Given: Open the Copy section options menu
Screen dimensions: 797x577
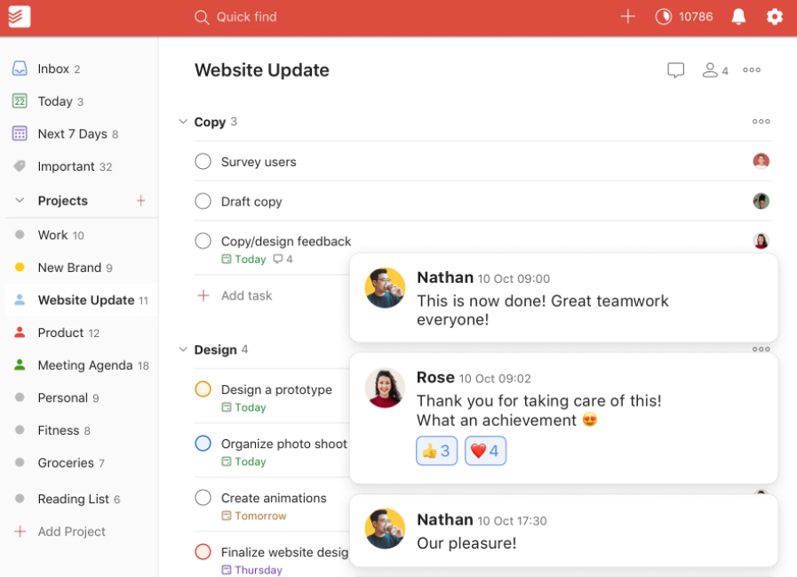Looking at the screenshot, I should [761, 122].
